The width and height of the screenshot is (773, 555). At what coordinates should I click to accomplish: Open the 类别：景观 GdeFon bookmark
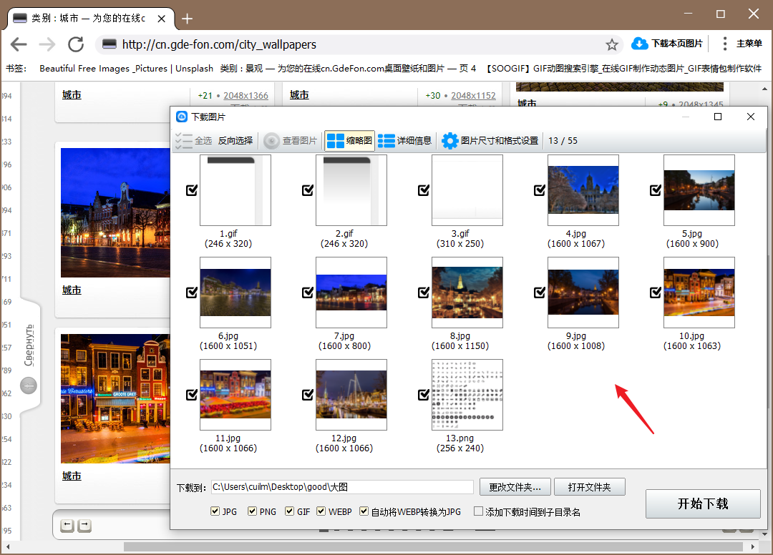[348, 69]
